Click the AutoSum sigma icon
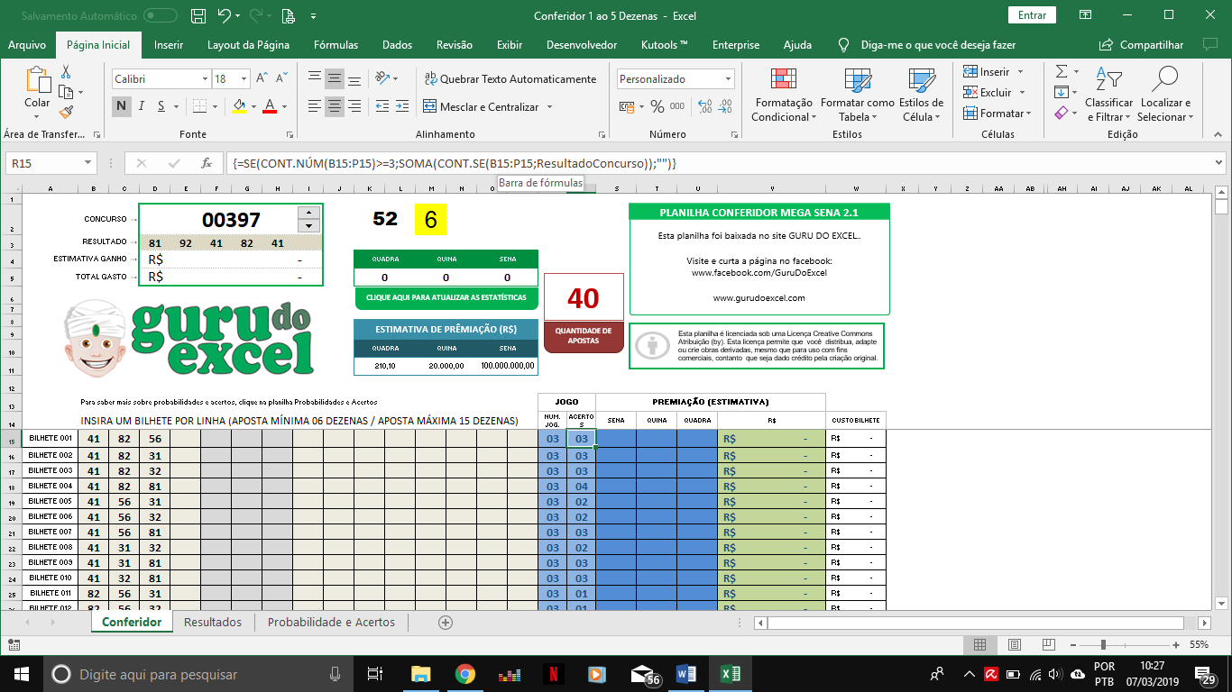1232x692 pixels. (1062, 71)
